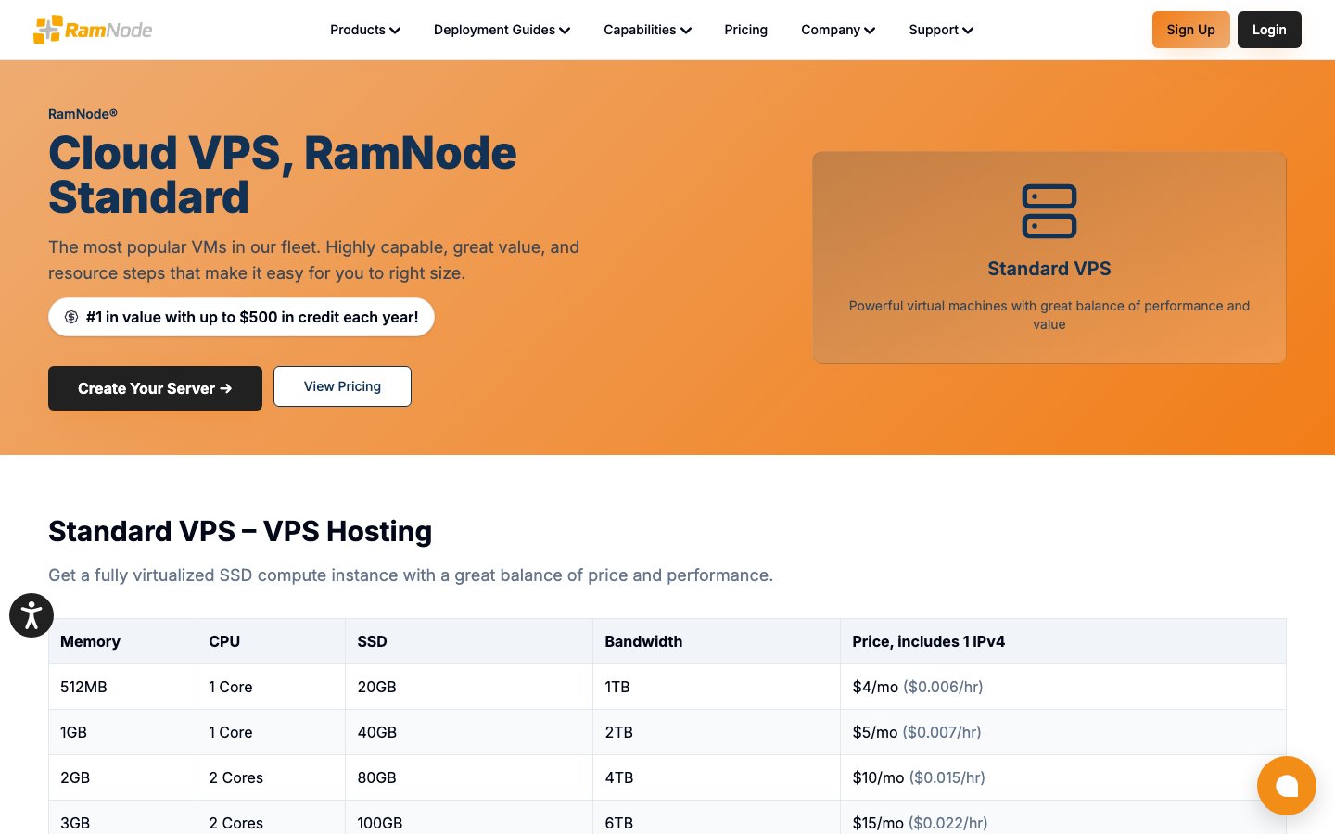The width and height of the screenshot is (1335, 834).
Task: Click the Sign Up button
Action: click(1190, 30)
